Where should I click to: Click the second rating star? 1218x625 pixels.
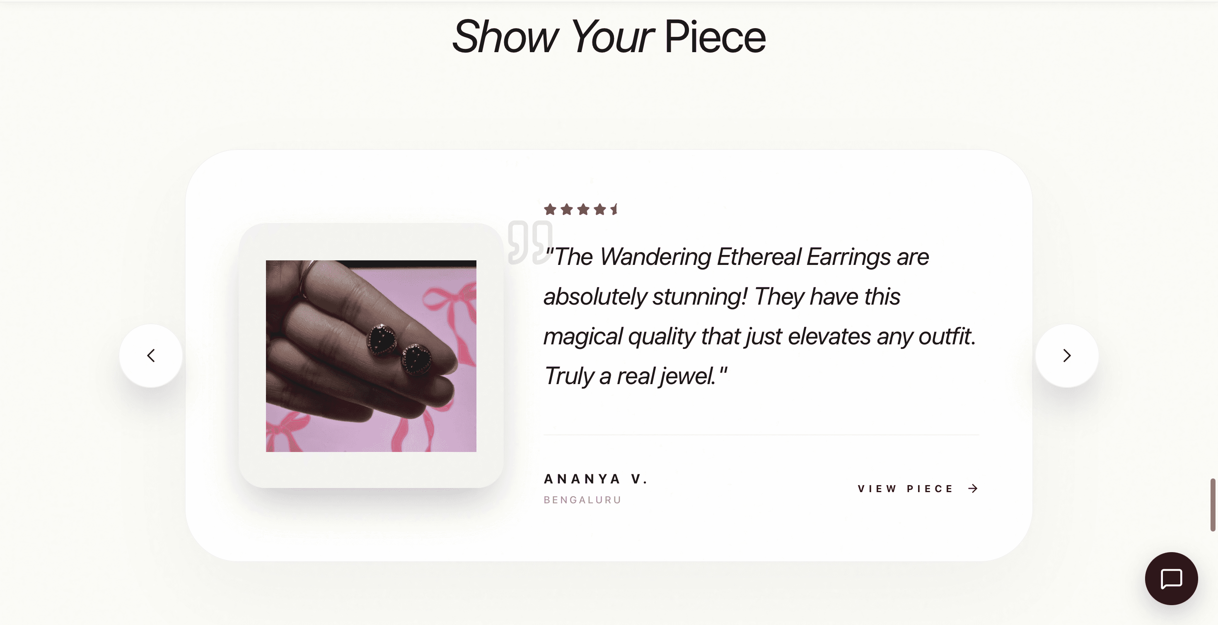pyautogui.click(x=567, y=209)
